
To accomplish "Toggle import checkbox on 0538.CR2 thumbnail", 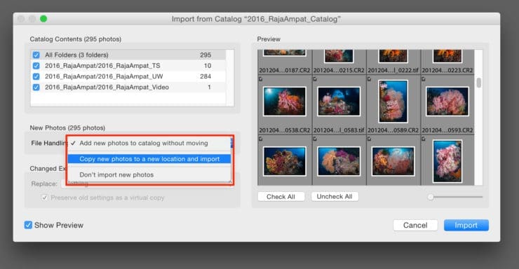I will pyautogui.click(x=260, y=79).
